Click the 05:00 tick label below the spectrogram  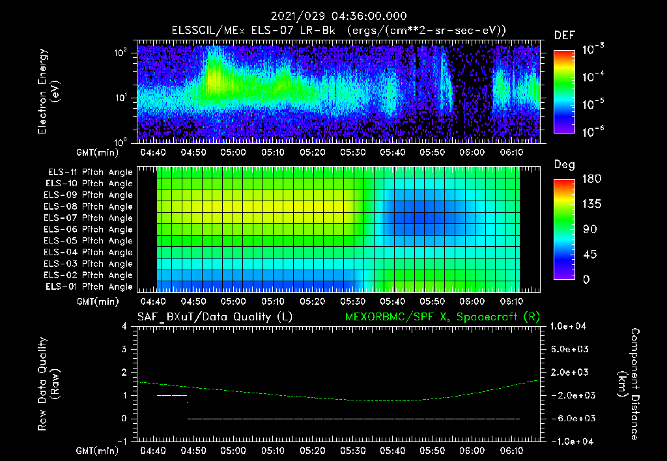(x=233, y=152)
